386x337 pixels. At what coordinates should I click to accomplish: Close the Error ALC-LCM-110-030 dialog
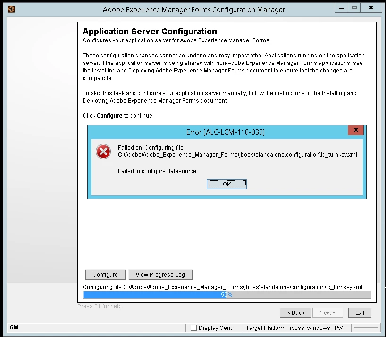[x=356, y=130]
